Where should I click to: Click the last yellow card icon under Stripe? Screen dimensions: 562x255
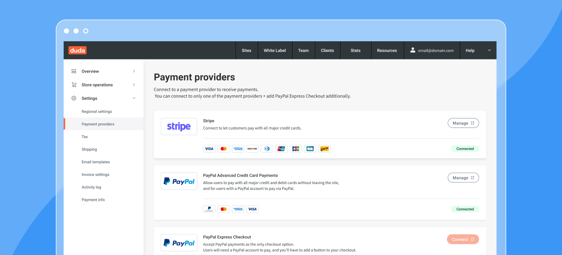tap(325, 149)
